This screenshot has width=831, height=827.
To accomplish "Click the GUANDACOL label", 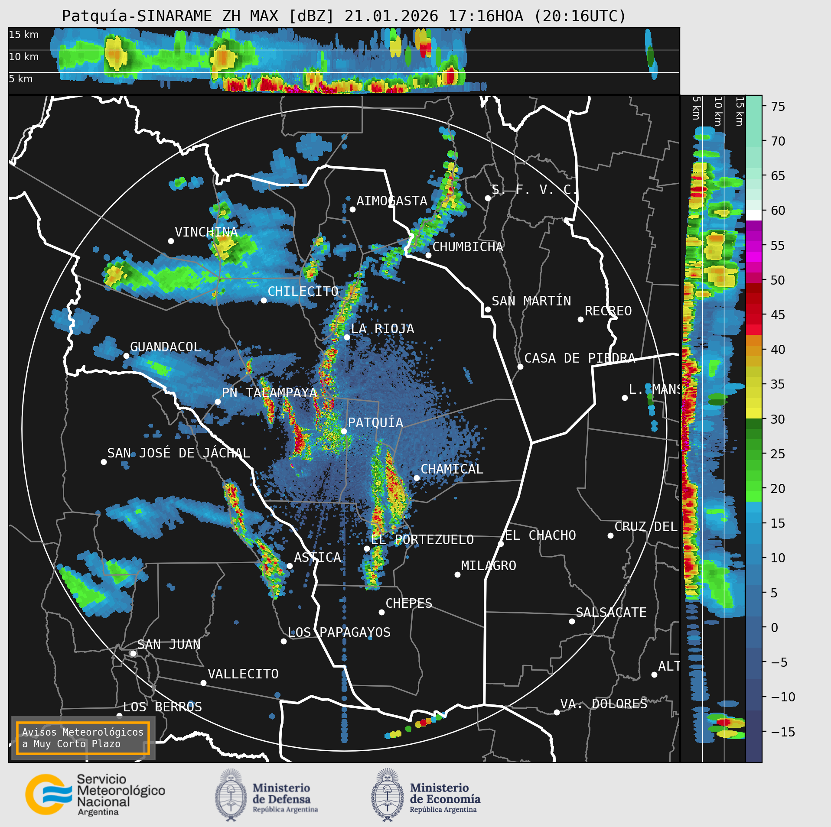I will point(165,347).
